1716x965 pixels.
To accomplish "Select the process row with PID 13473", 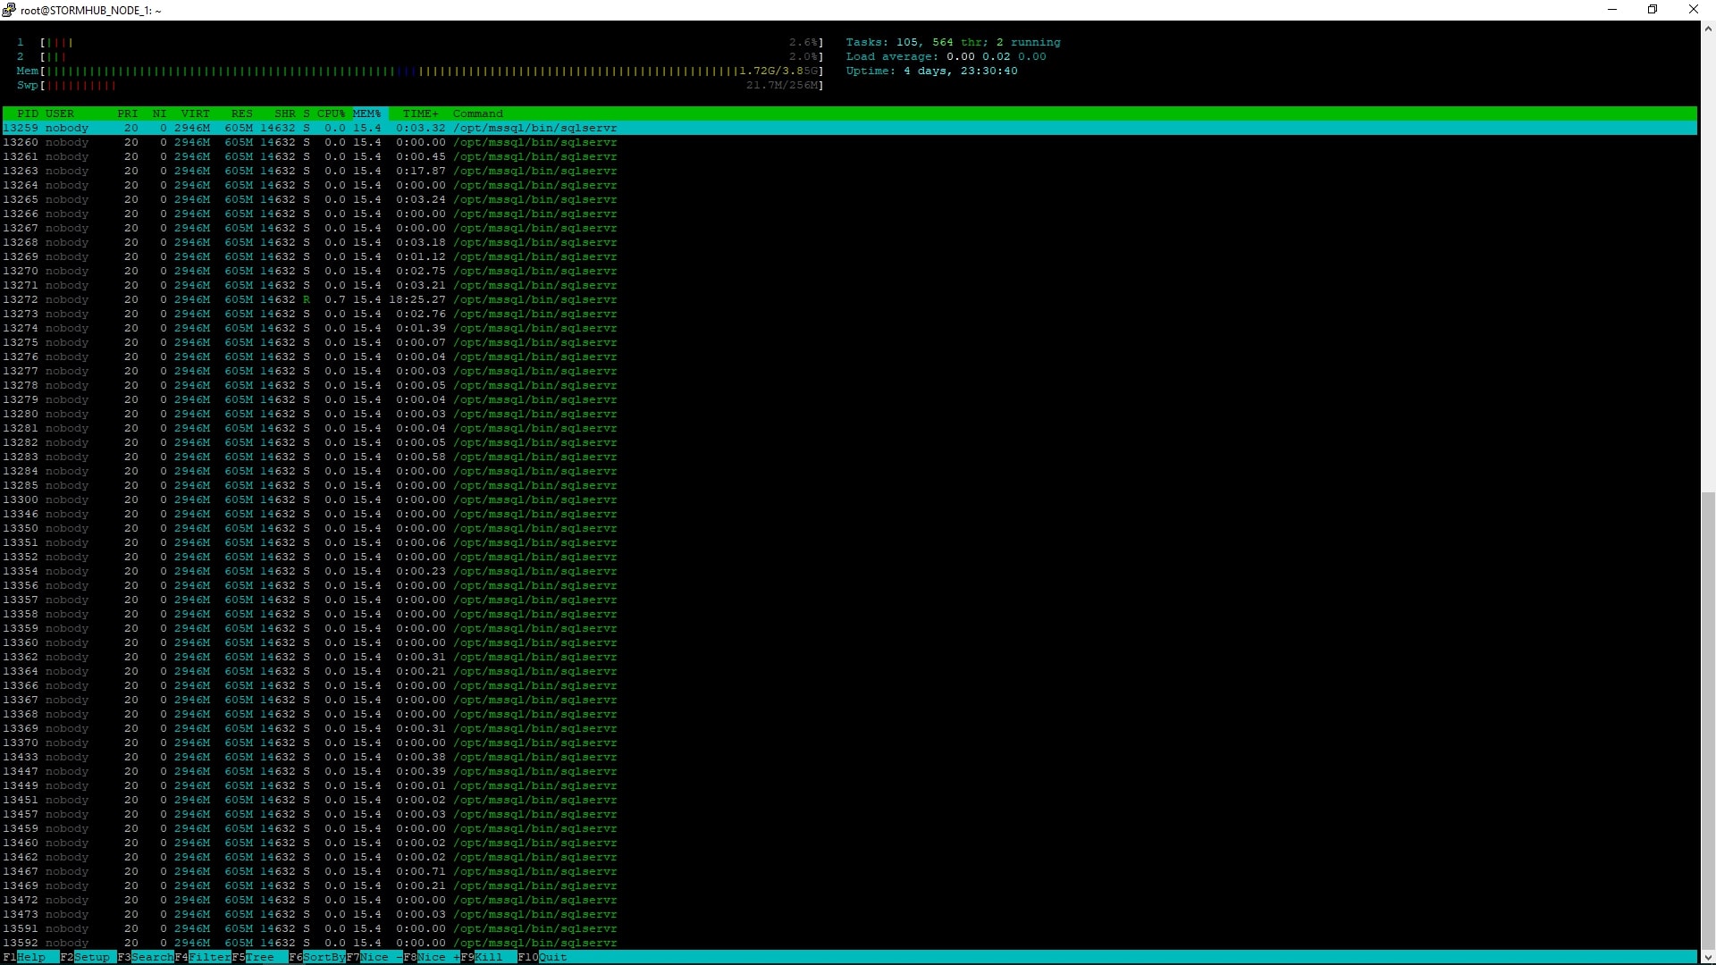I will click(849, 914).
